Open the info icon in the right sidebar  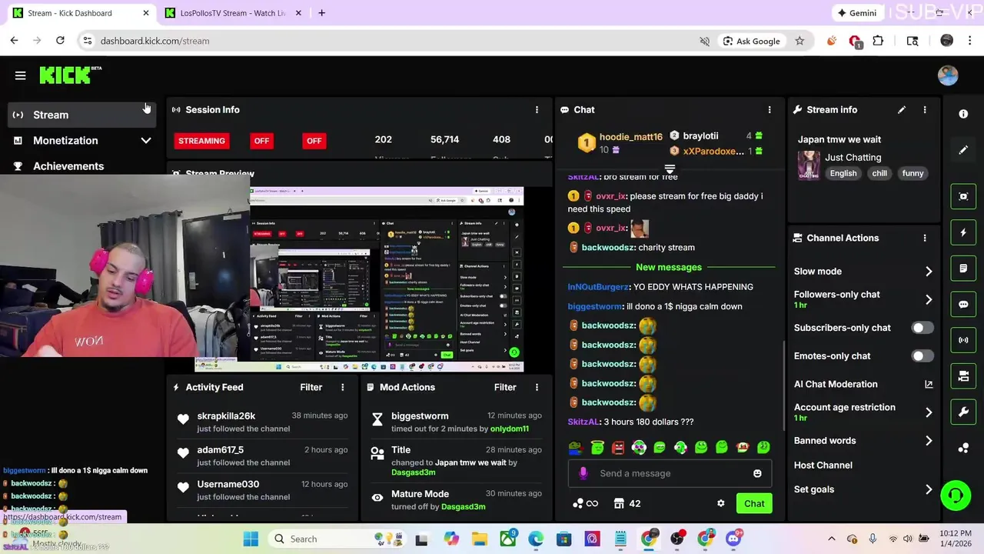pos(963,114)
